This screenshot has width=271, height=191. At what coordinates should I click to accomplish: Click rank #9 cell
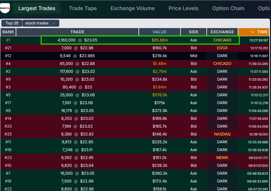8,79
